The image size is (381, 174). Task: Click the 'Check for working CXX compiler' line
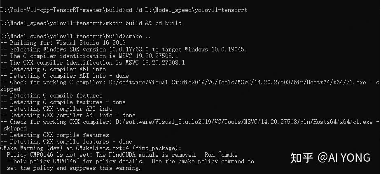tap(189, 122)
